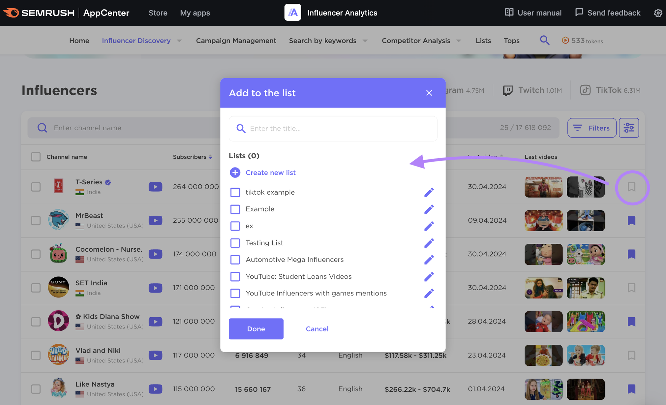Select the Twitch platform icon
Screen dimensions: 666x405
(508, 90)
